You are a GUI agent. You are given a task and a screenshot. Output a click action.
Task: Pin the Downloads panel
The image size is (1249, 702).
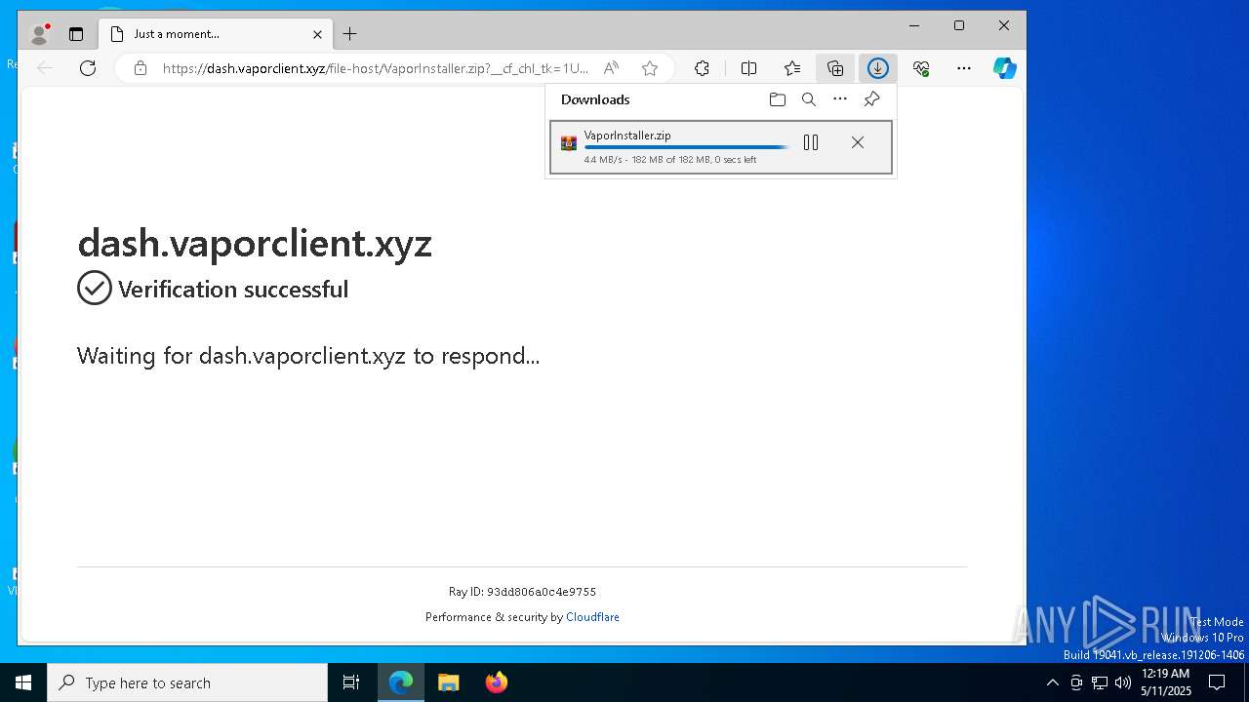(x=872, y=99)
